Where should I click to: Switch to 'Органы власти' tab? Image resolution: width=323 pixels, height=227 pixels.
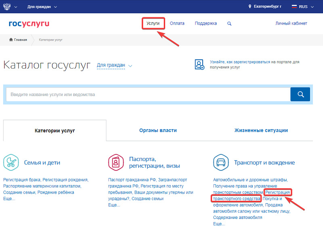click(x=158, y=130)
